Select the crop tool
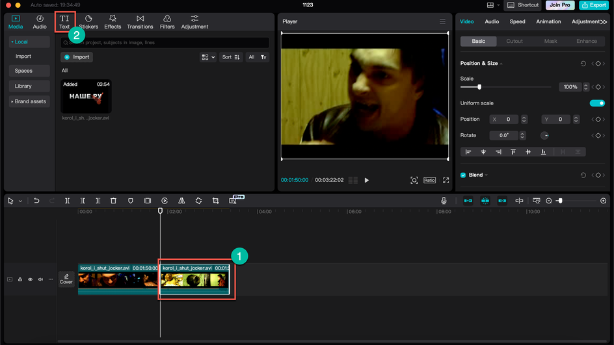 click(x=215, y=201)
